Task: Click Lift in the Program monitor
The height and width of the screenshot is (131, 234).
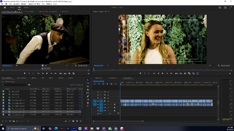Action: tap(176, 73)
